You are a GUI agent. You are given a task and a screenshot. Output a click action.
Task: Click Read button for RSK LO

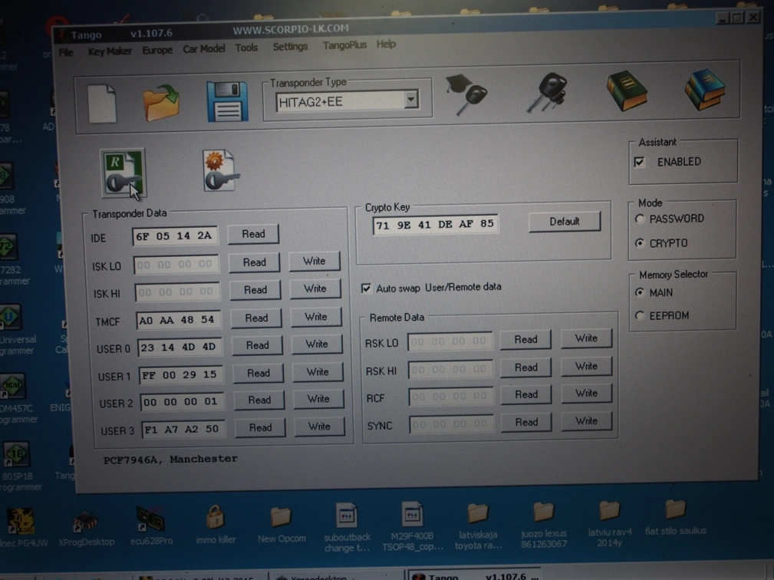coord(525,339)
